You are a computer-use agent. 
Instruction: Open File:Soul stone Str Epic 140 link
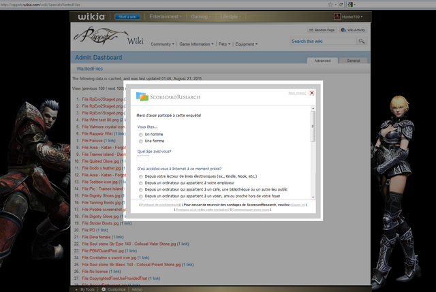pos(129,244)
